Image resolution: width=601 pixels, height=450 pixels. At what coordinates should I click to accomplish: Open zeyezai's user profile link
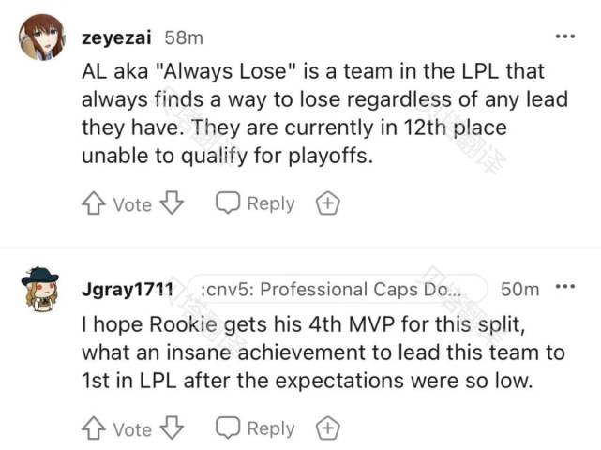point(117,38)
